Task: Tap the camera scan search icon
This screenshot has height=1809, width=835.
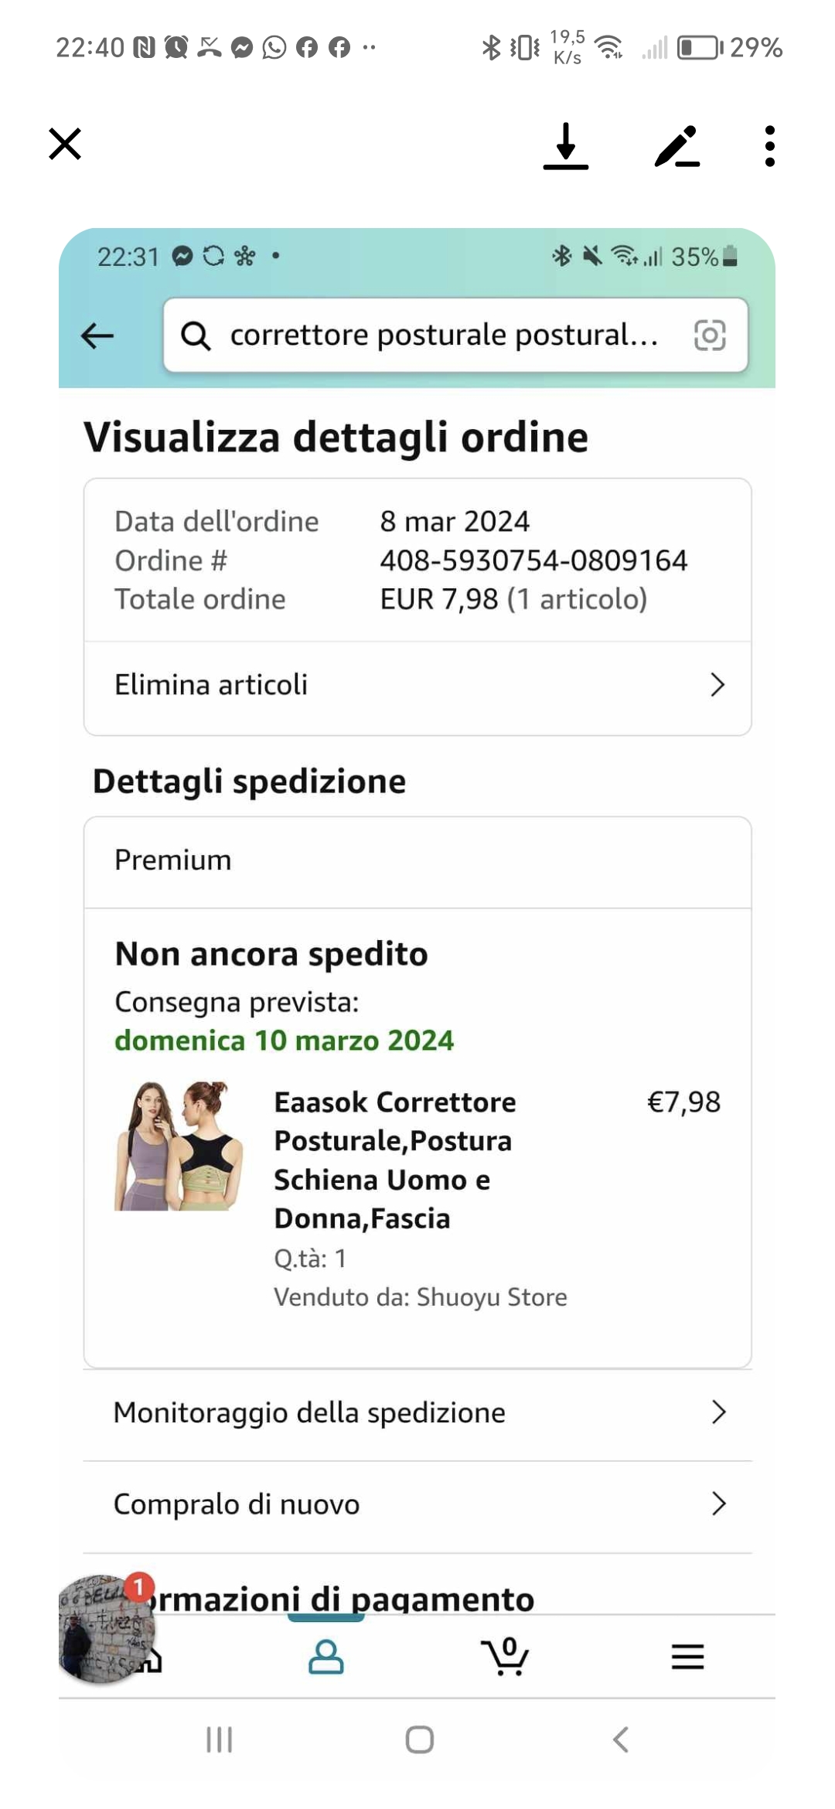Action: pos(710,336)
